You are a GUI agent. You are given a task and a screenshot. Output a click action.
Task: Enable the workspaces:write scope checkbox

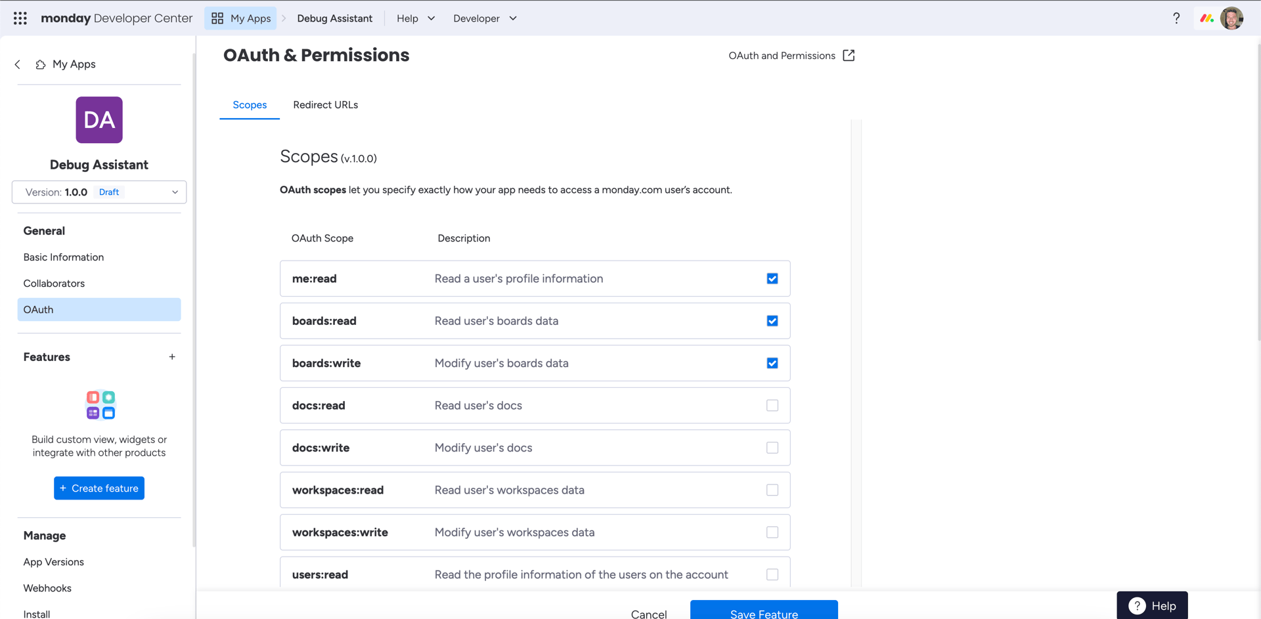[x=772, y=532]
